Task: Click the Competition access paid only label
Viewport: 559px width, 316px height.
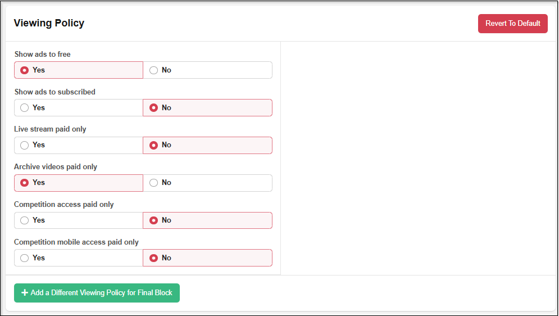Action: pos(64,205)
